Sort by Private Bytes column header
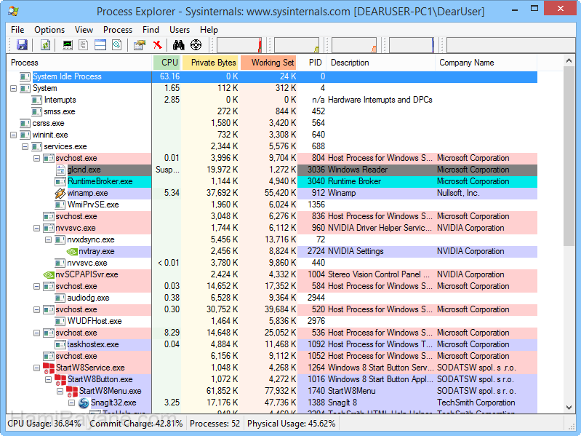Viewport: 581px width, 436px height. [210, 63]
